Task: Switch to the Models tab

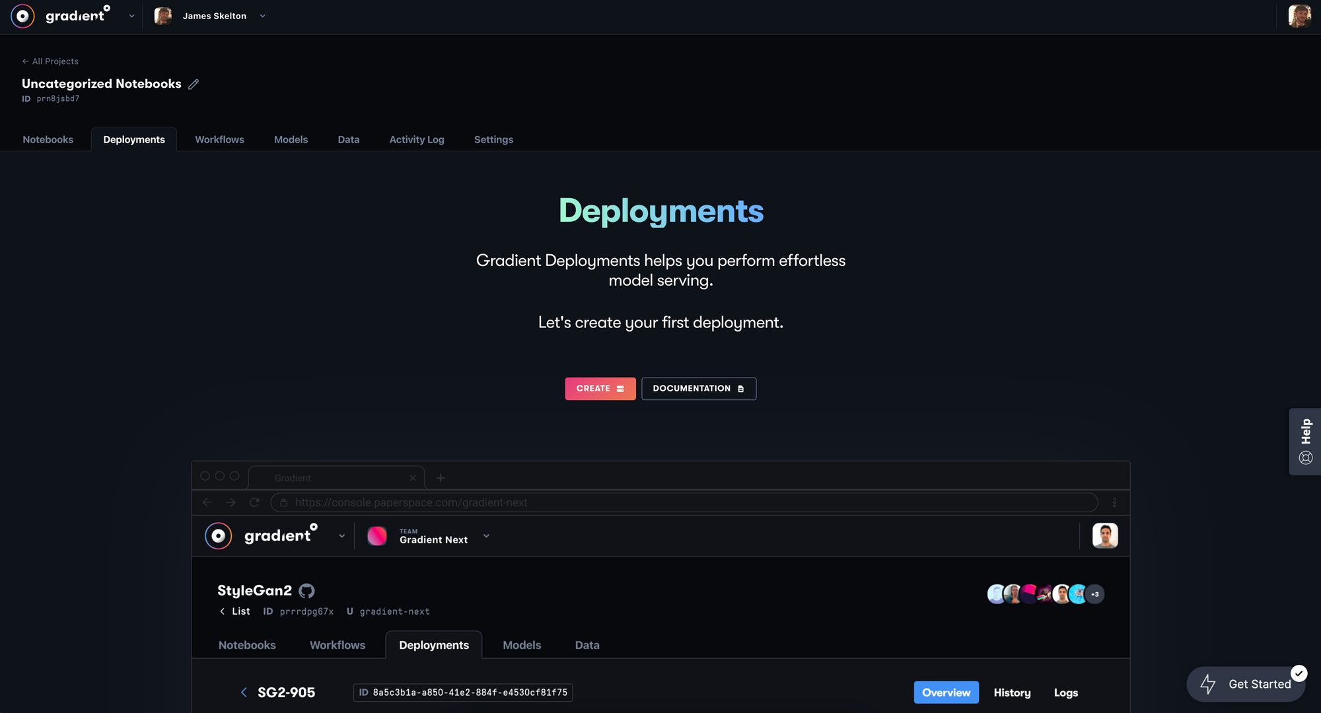Action: [x=291, y=139]
